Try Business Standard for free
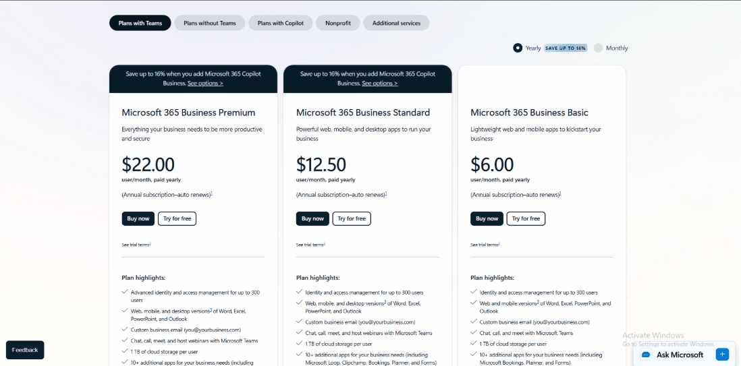 click(x=352, y=218)
